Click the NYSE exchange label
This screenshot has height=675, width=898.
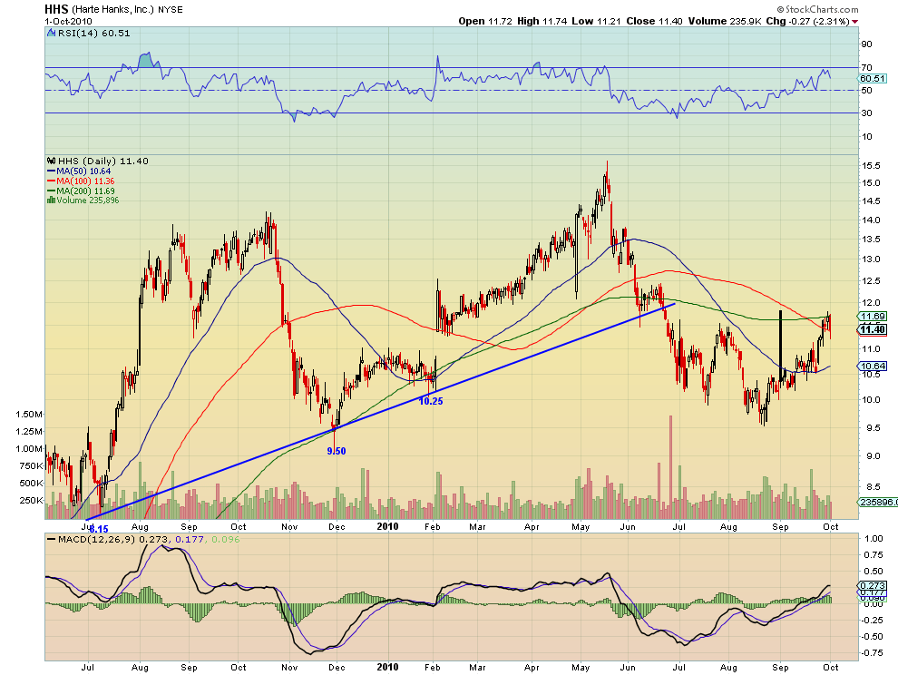coord(171,10)
